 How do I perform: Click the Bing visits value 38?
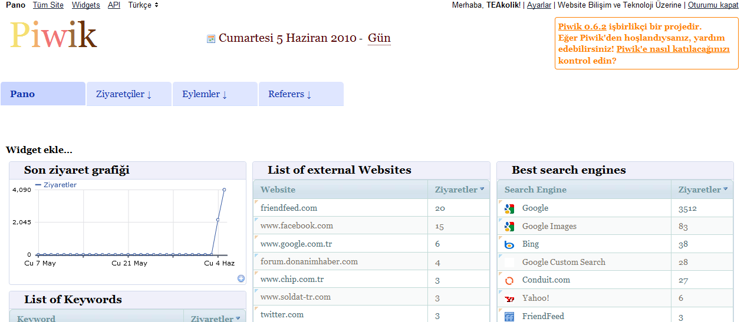(683, 244)
